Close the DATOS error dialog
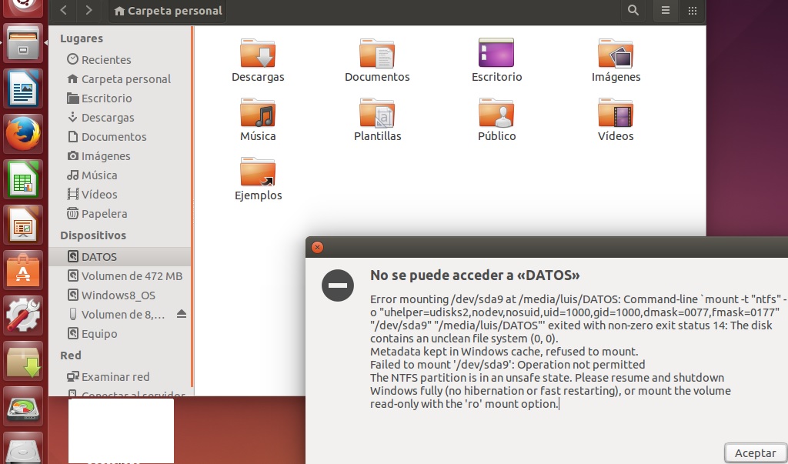This screenshot has width=788, height=464. [317, 247]
